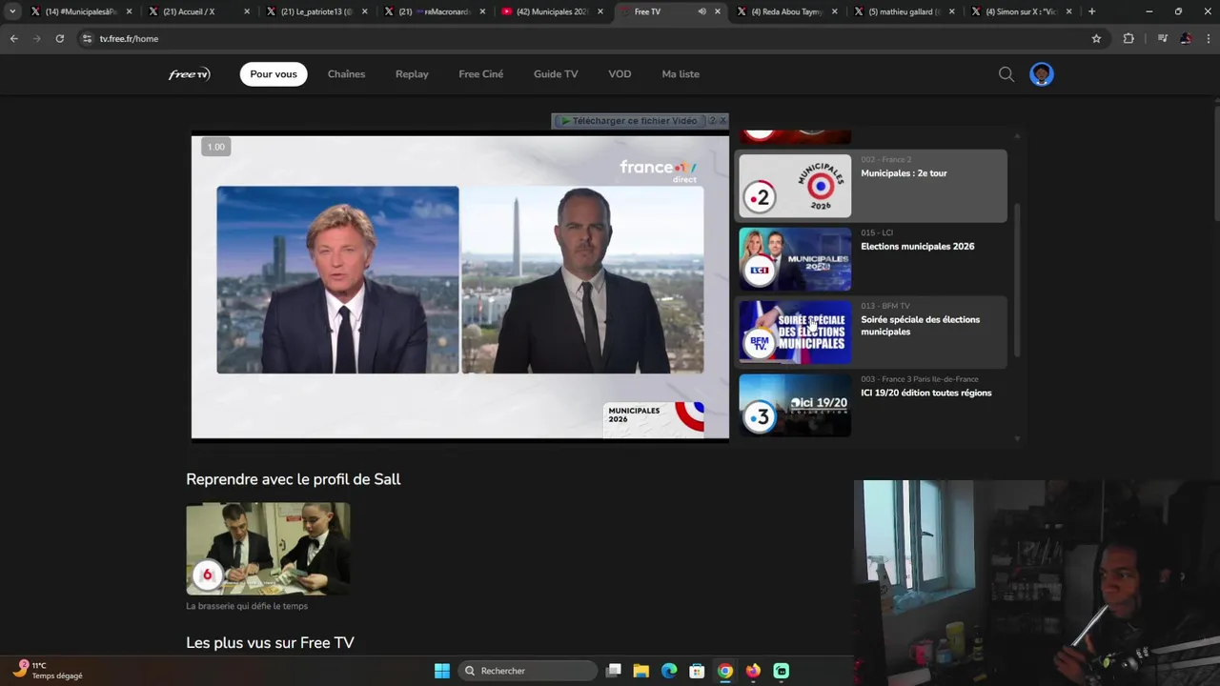Switch to Le_patriote13 tab
This screenshot has width=1220, height=686.
tap(316, 11)
